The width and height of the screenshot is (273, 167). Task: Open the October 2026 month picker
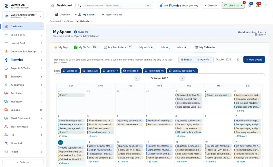(227, 59)
